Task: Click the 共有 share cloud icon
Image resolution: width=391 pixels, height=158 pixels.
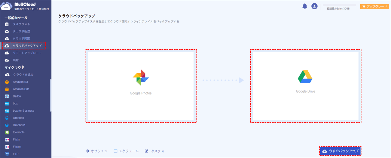Action: (7, 60)
